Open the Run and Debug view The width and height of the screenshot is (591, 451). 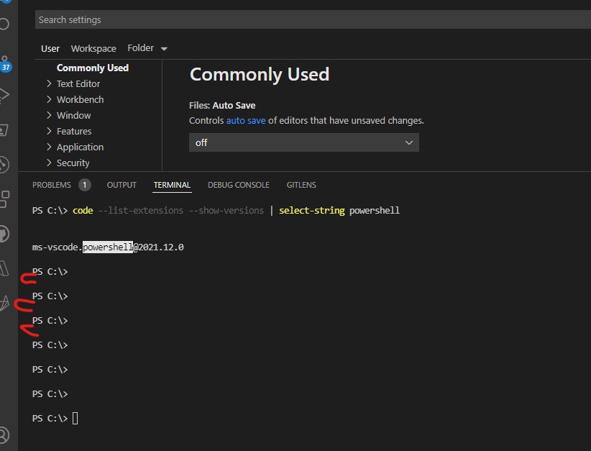pos(4,92)
